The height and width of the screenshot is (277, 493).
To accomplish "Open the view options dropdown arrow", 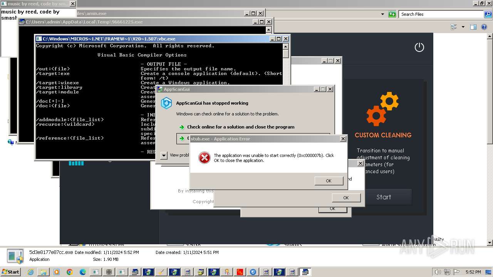I will 463,27.
